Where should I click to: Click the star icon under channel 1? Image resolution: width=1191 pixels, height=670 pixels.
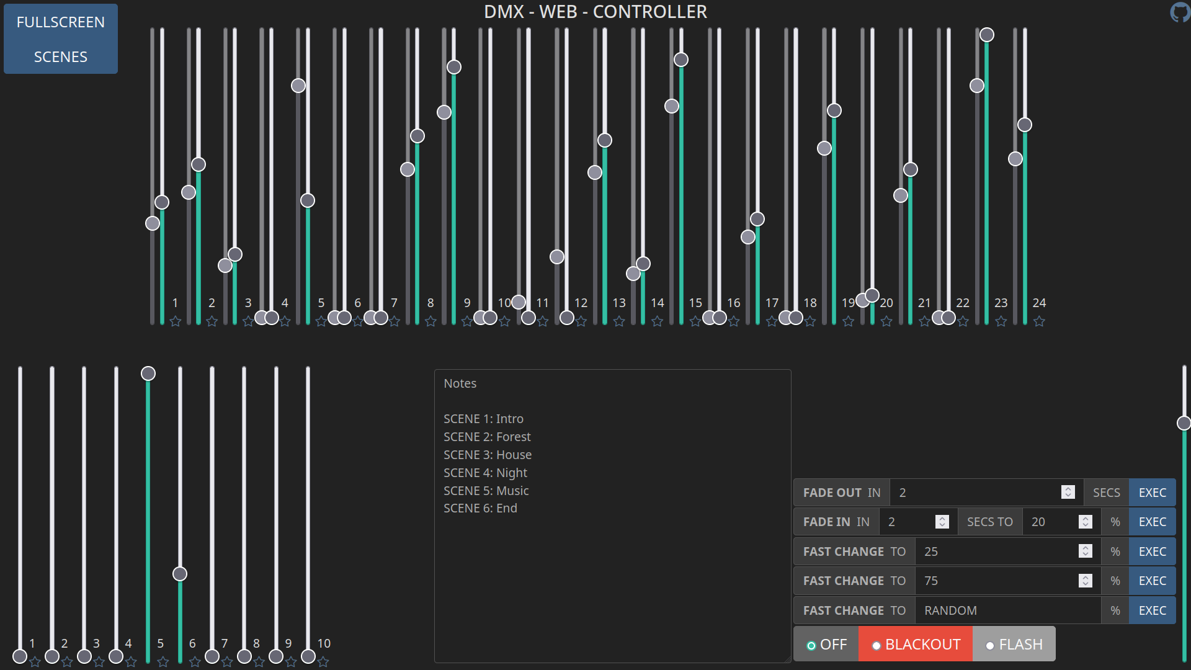(x=176, y=321)
